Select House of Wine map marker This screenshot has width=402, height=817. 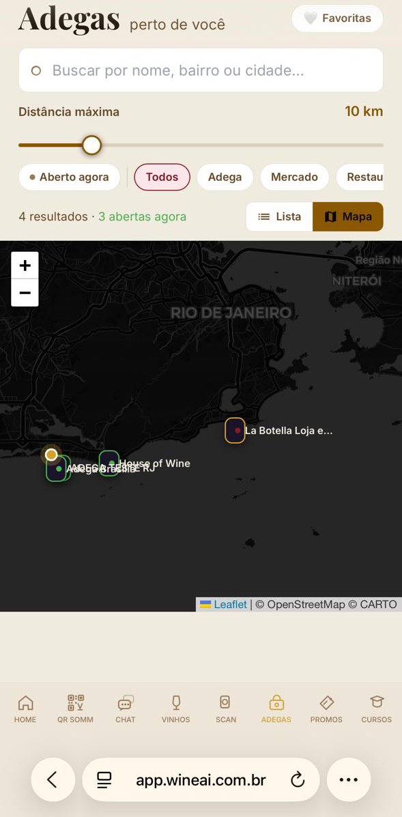109,463
